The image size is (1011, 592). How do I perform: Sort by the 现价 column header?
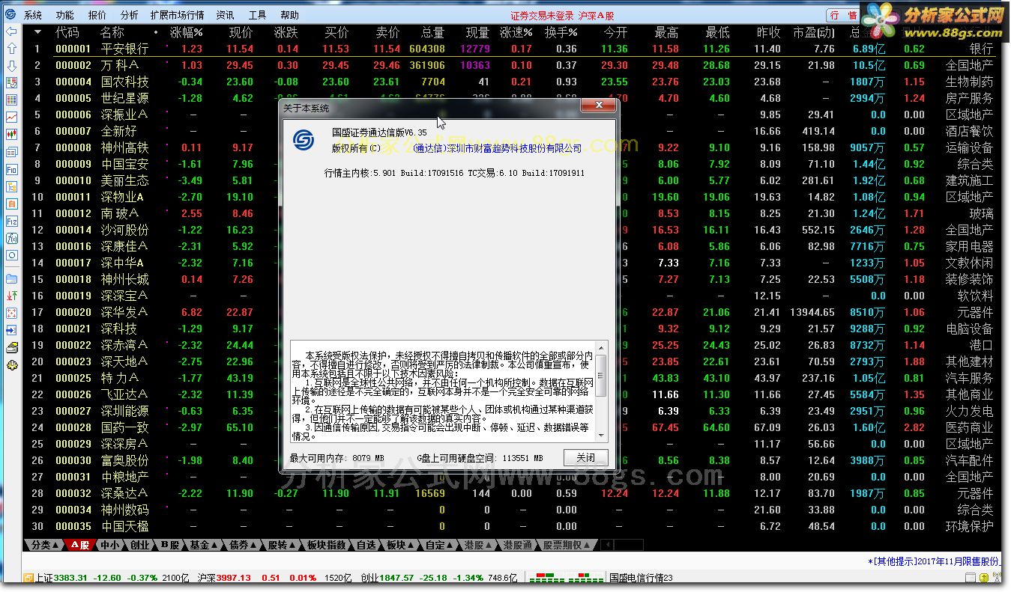(241, 32)
